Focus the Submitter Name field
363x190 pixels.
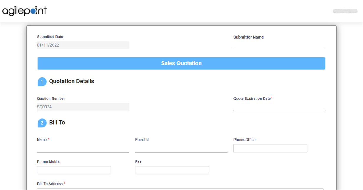(279, 45)
